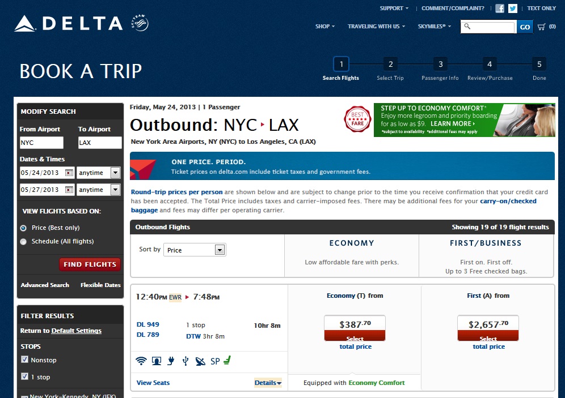Image resolution: width=565 pixels, height=398 pixels.
Task: Toggle the Nonstop filter checkbox
Action: (x=24, y=360)
